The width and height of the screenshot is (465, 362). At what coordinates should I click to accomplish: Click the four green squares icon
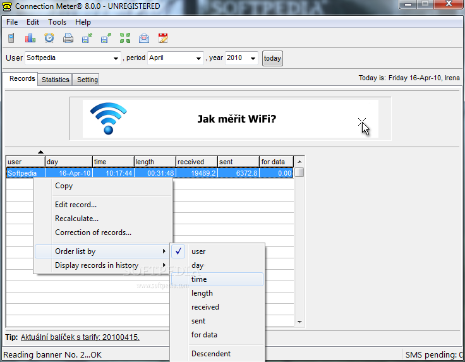(x=125, y=38)
